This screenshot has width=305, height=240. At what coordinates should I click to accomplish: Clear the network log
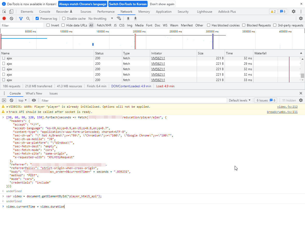[x=11, y=18]
